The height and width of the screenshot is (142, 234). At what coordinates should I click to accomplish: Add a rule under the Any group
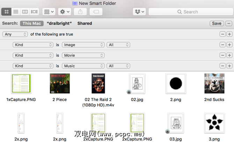coord(229,34)
